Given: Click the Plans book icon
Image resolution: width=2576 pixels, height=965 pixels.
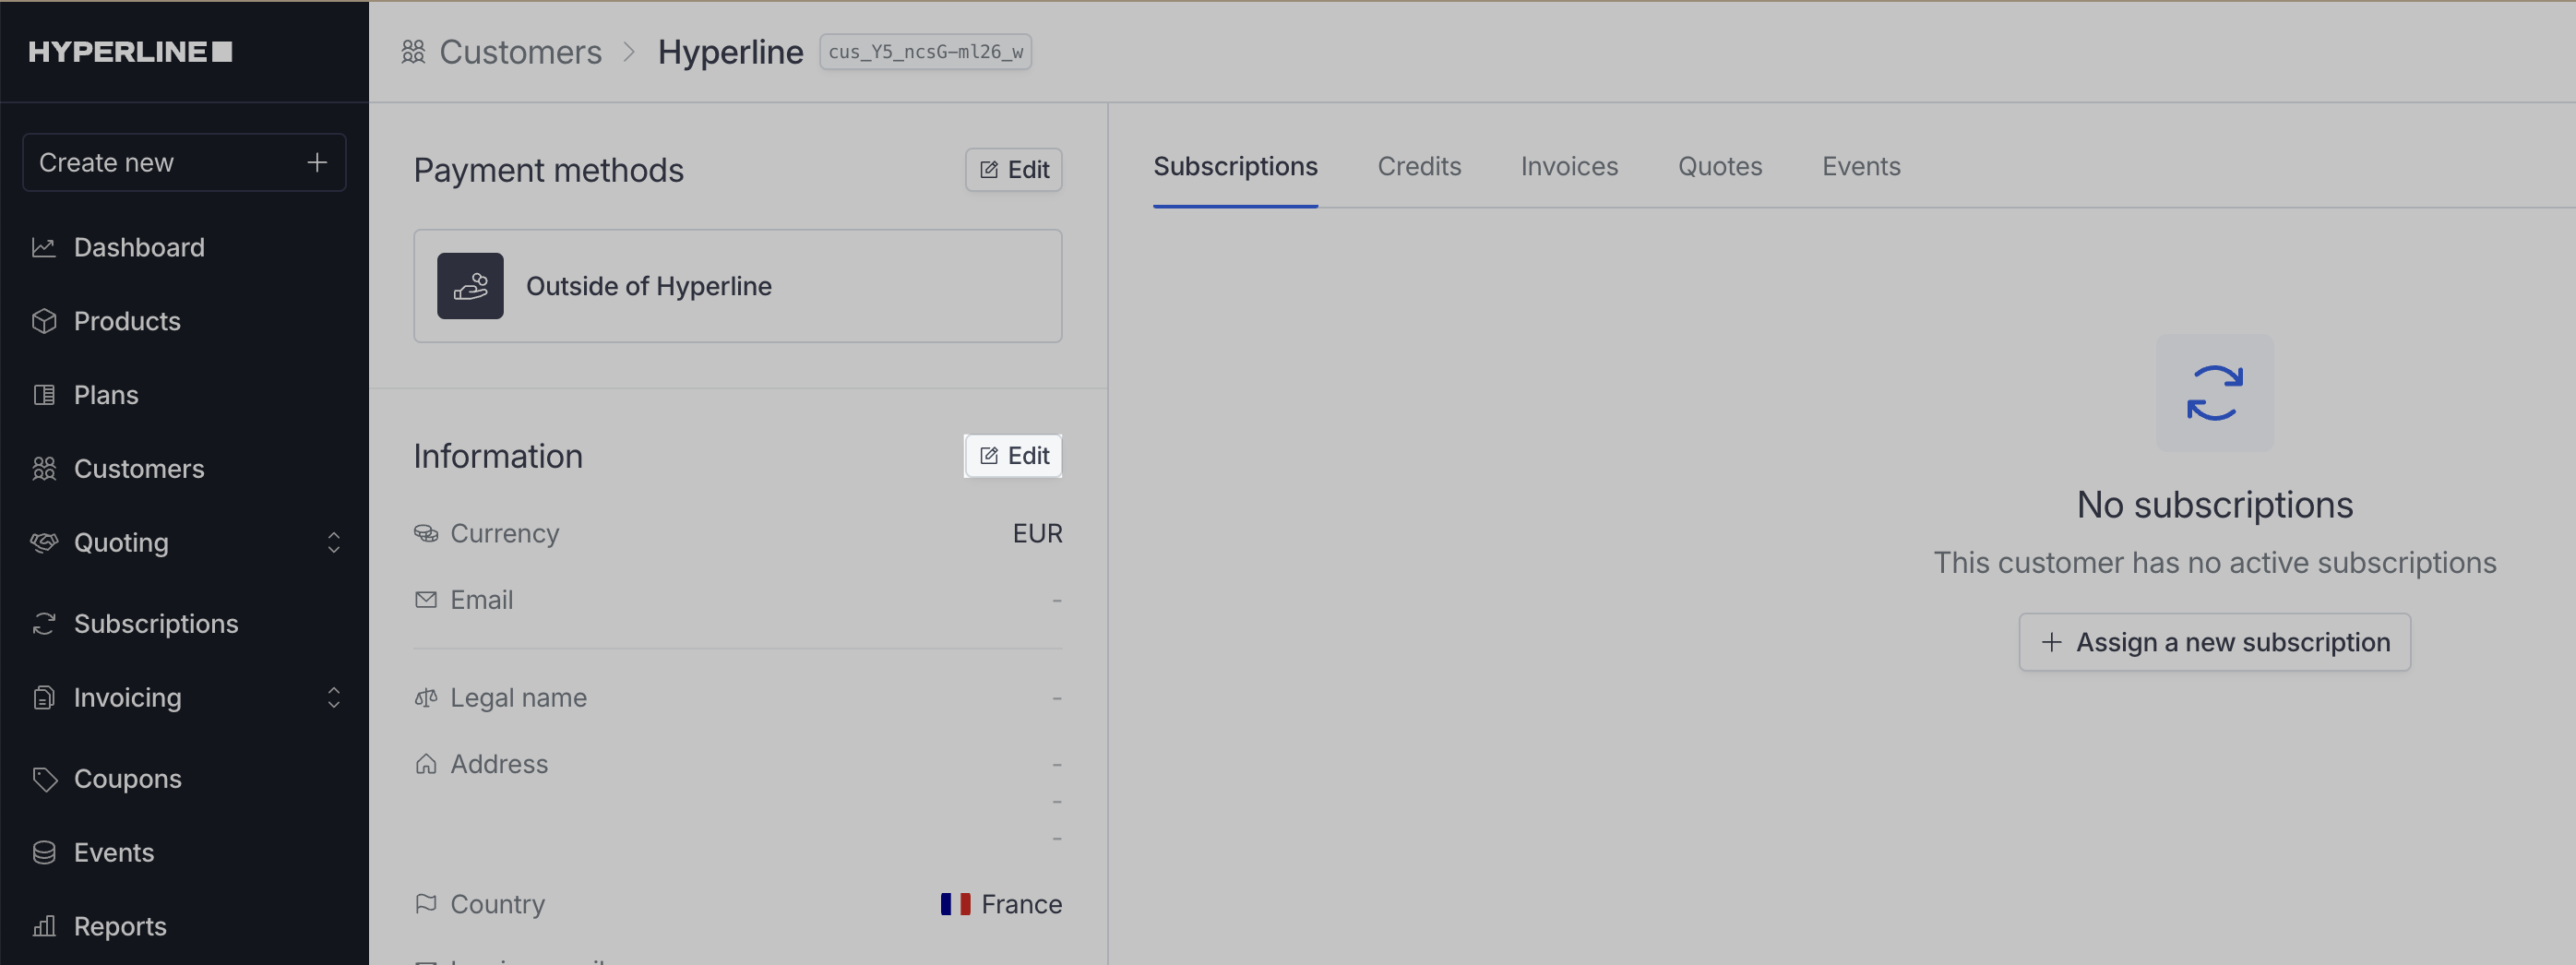Looking at the screenshot, I should pos(44,395).
